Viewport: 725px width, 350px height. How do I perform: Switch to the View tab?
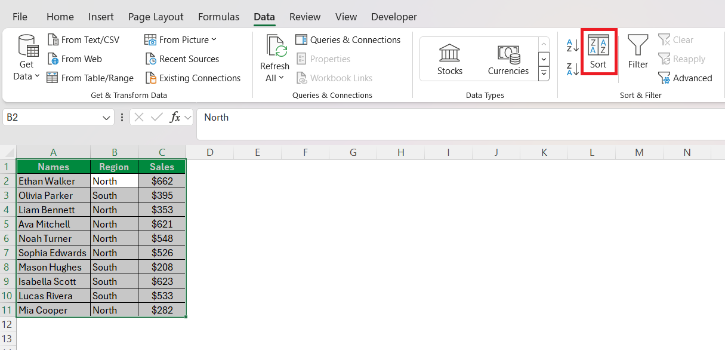tap(345, 17)
